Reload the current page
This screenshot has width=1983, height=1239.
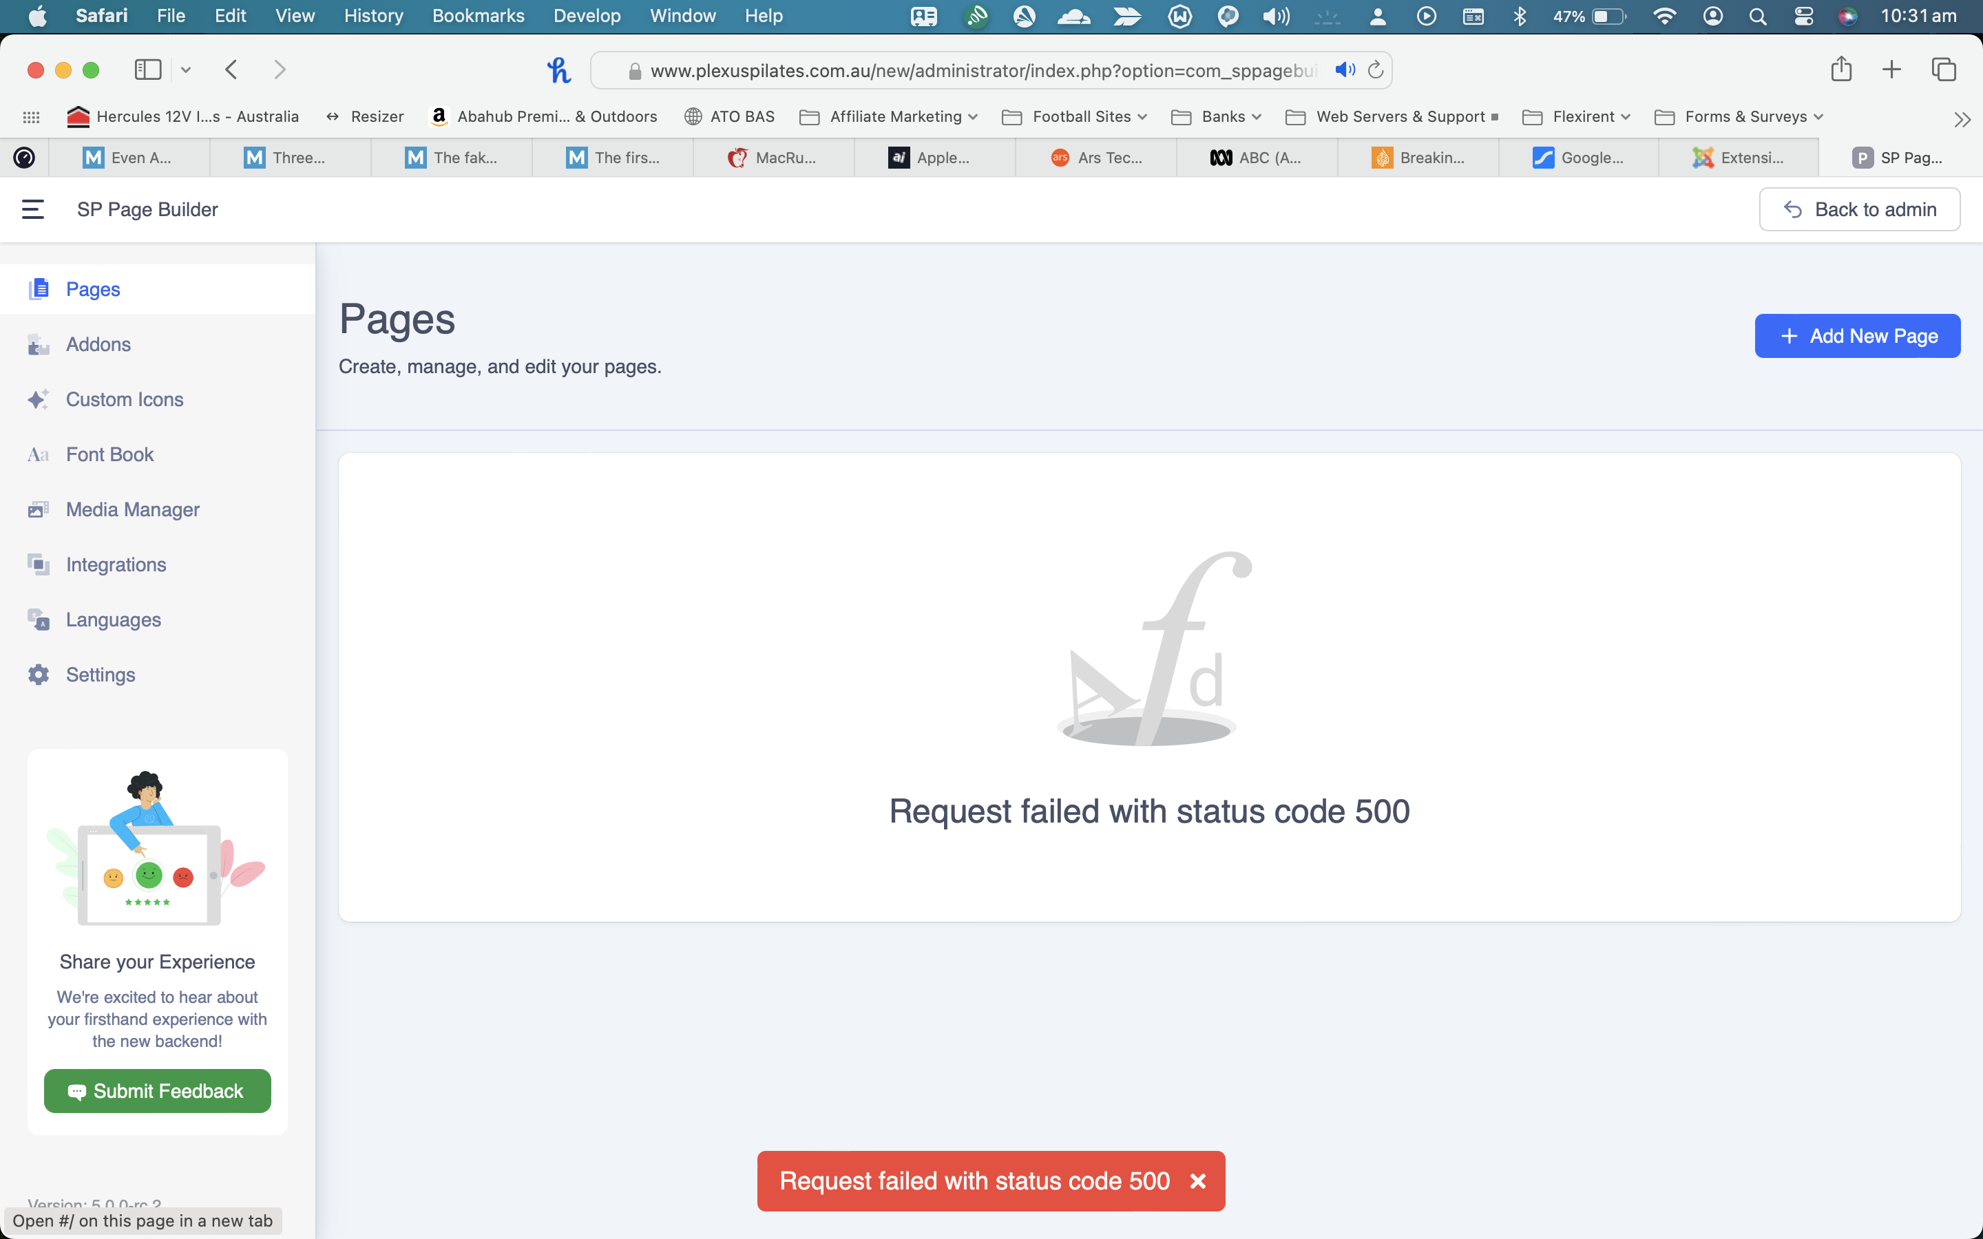(x=1375, y=70)
